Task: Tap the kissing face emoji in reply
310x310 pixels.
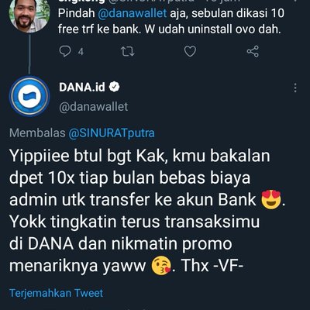Action: click(161, 266)
